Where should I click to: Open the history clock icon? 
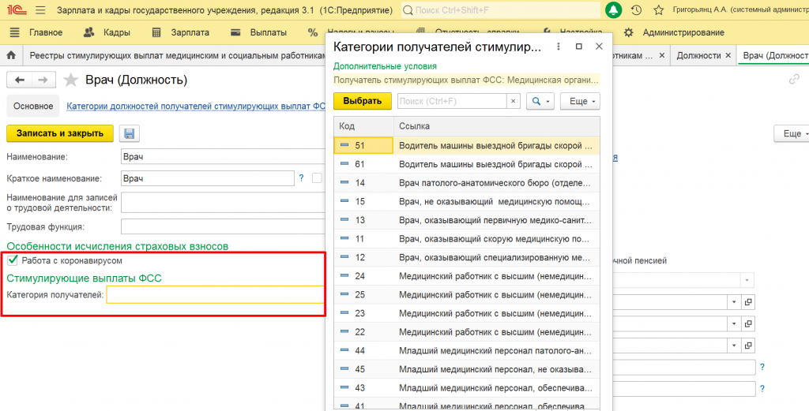[x=636, y=10]
